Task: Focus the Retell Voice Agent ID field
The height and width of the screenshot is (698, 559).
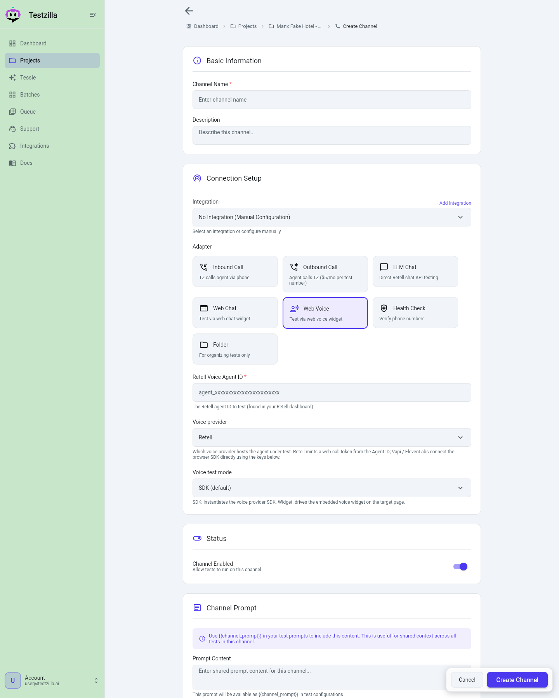Action: coord(332,392)
